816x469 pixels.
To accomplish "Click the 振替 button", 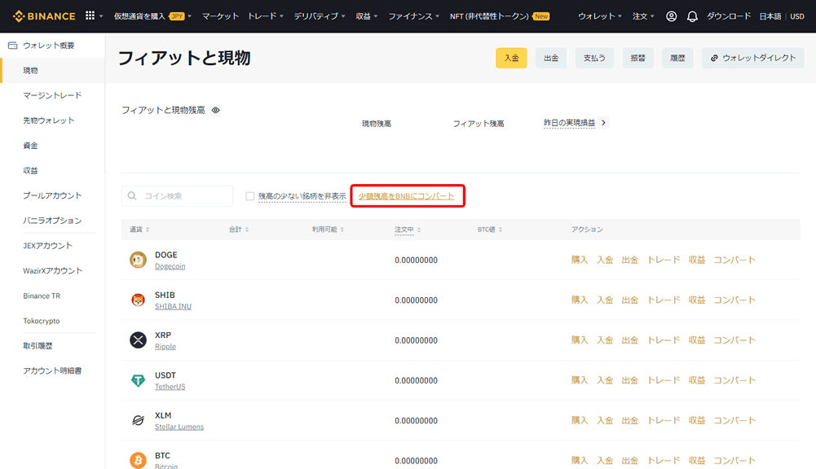I will click(638, 58).
